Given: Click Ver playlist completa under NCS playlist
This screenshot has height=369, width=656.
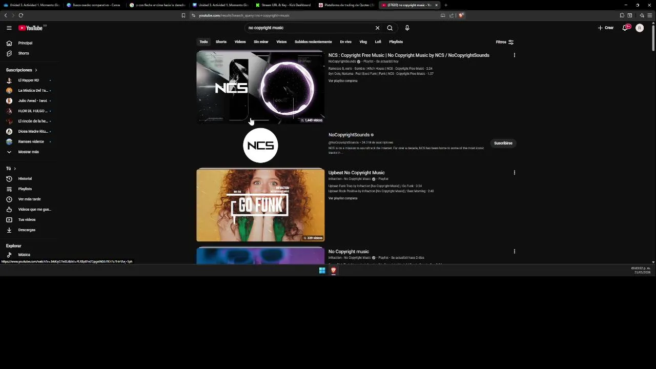Looking at the screenshot, I should [x=343, y=81].
